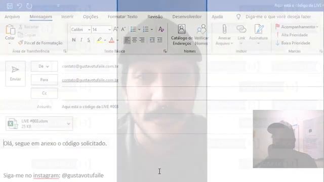Image resolution: width=324 pixels, height=182 pixels.
Task: Toggle underline (S) formatting
Action: point(89,40)
